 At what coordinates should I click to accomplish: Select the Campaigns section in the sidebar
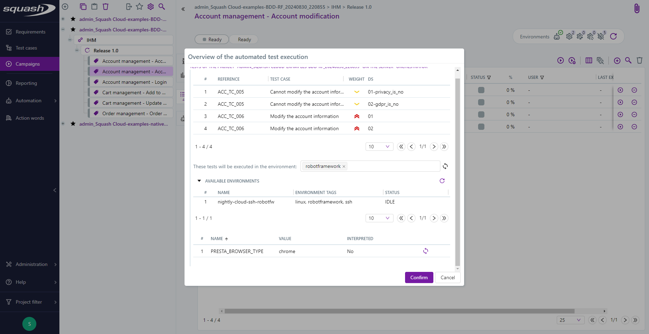point(27,64)
